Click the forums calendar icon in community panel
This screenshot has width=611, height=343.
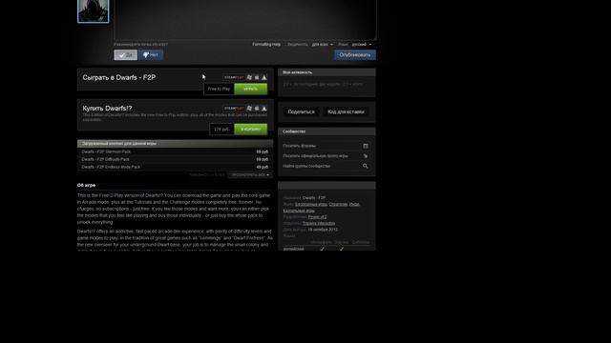point(366,146)
